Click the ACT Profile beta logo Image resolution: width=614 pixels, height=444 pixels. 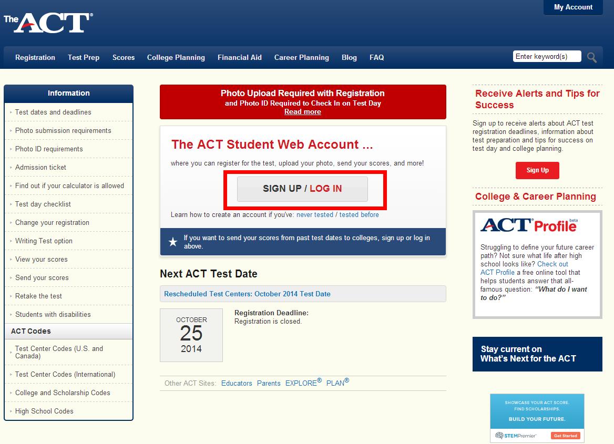coord(529,225)
